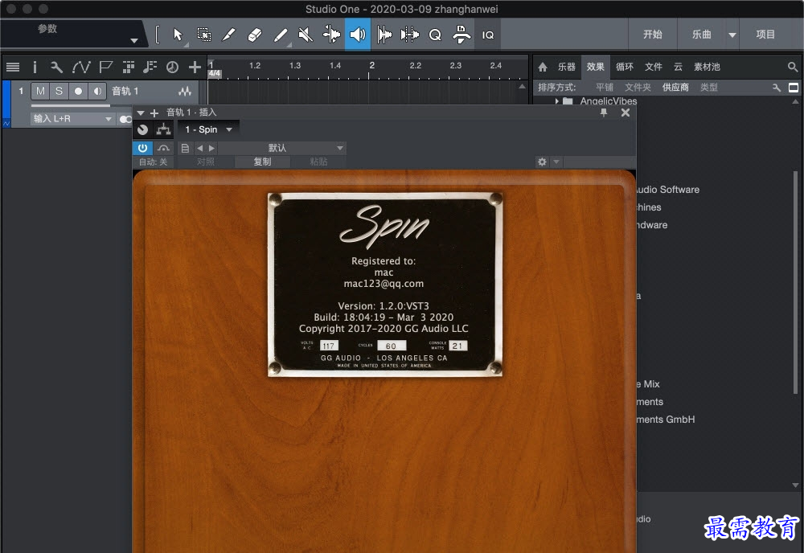Select the Range tool
804x553 pixels.
click(203, 35)
